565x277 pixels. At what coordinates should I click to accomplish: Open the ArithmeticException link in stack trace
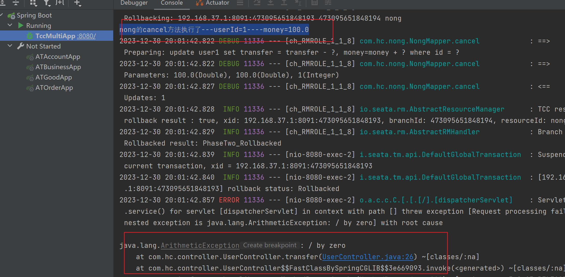click(200, 246)
